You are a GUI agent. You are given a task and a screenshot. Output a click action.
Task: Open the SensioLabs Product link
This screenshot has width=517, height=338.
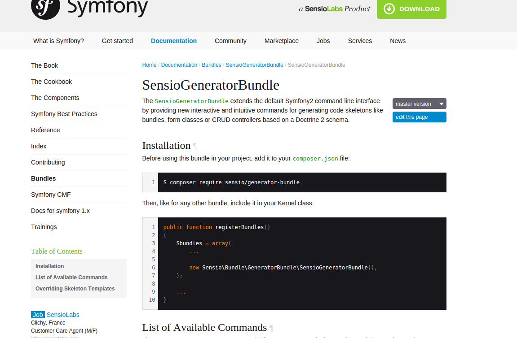334,9
